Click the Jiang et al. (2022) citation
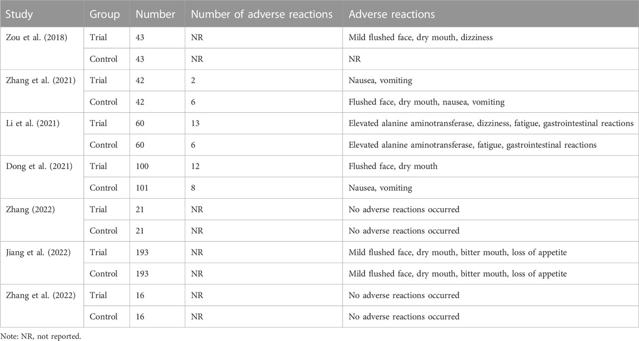Viewport: 639px width, 341px height. [x=39, y=252]
